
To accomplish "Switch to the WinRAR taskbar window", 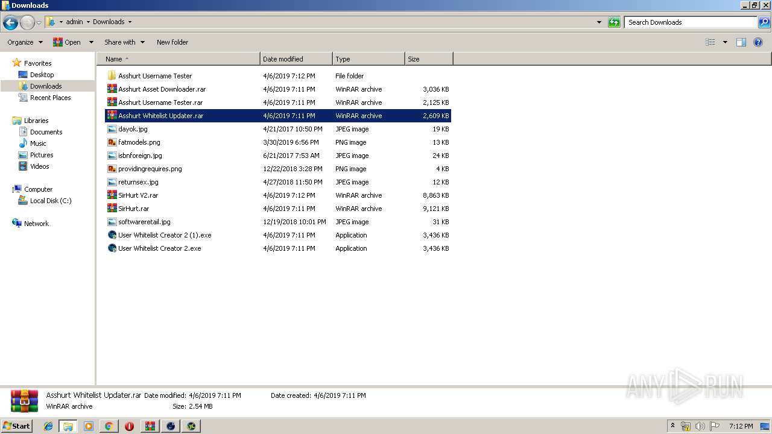I will (150, 426).
